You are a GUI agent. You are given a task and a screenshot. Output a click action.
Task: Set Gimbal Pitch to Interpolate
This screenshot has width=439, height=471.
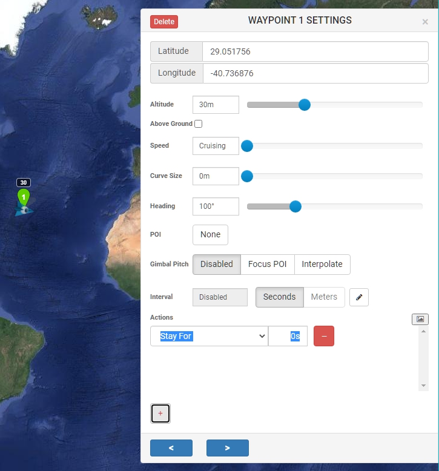322,265
